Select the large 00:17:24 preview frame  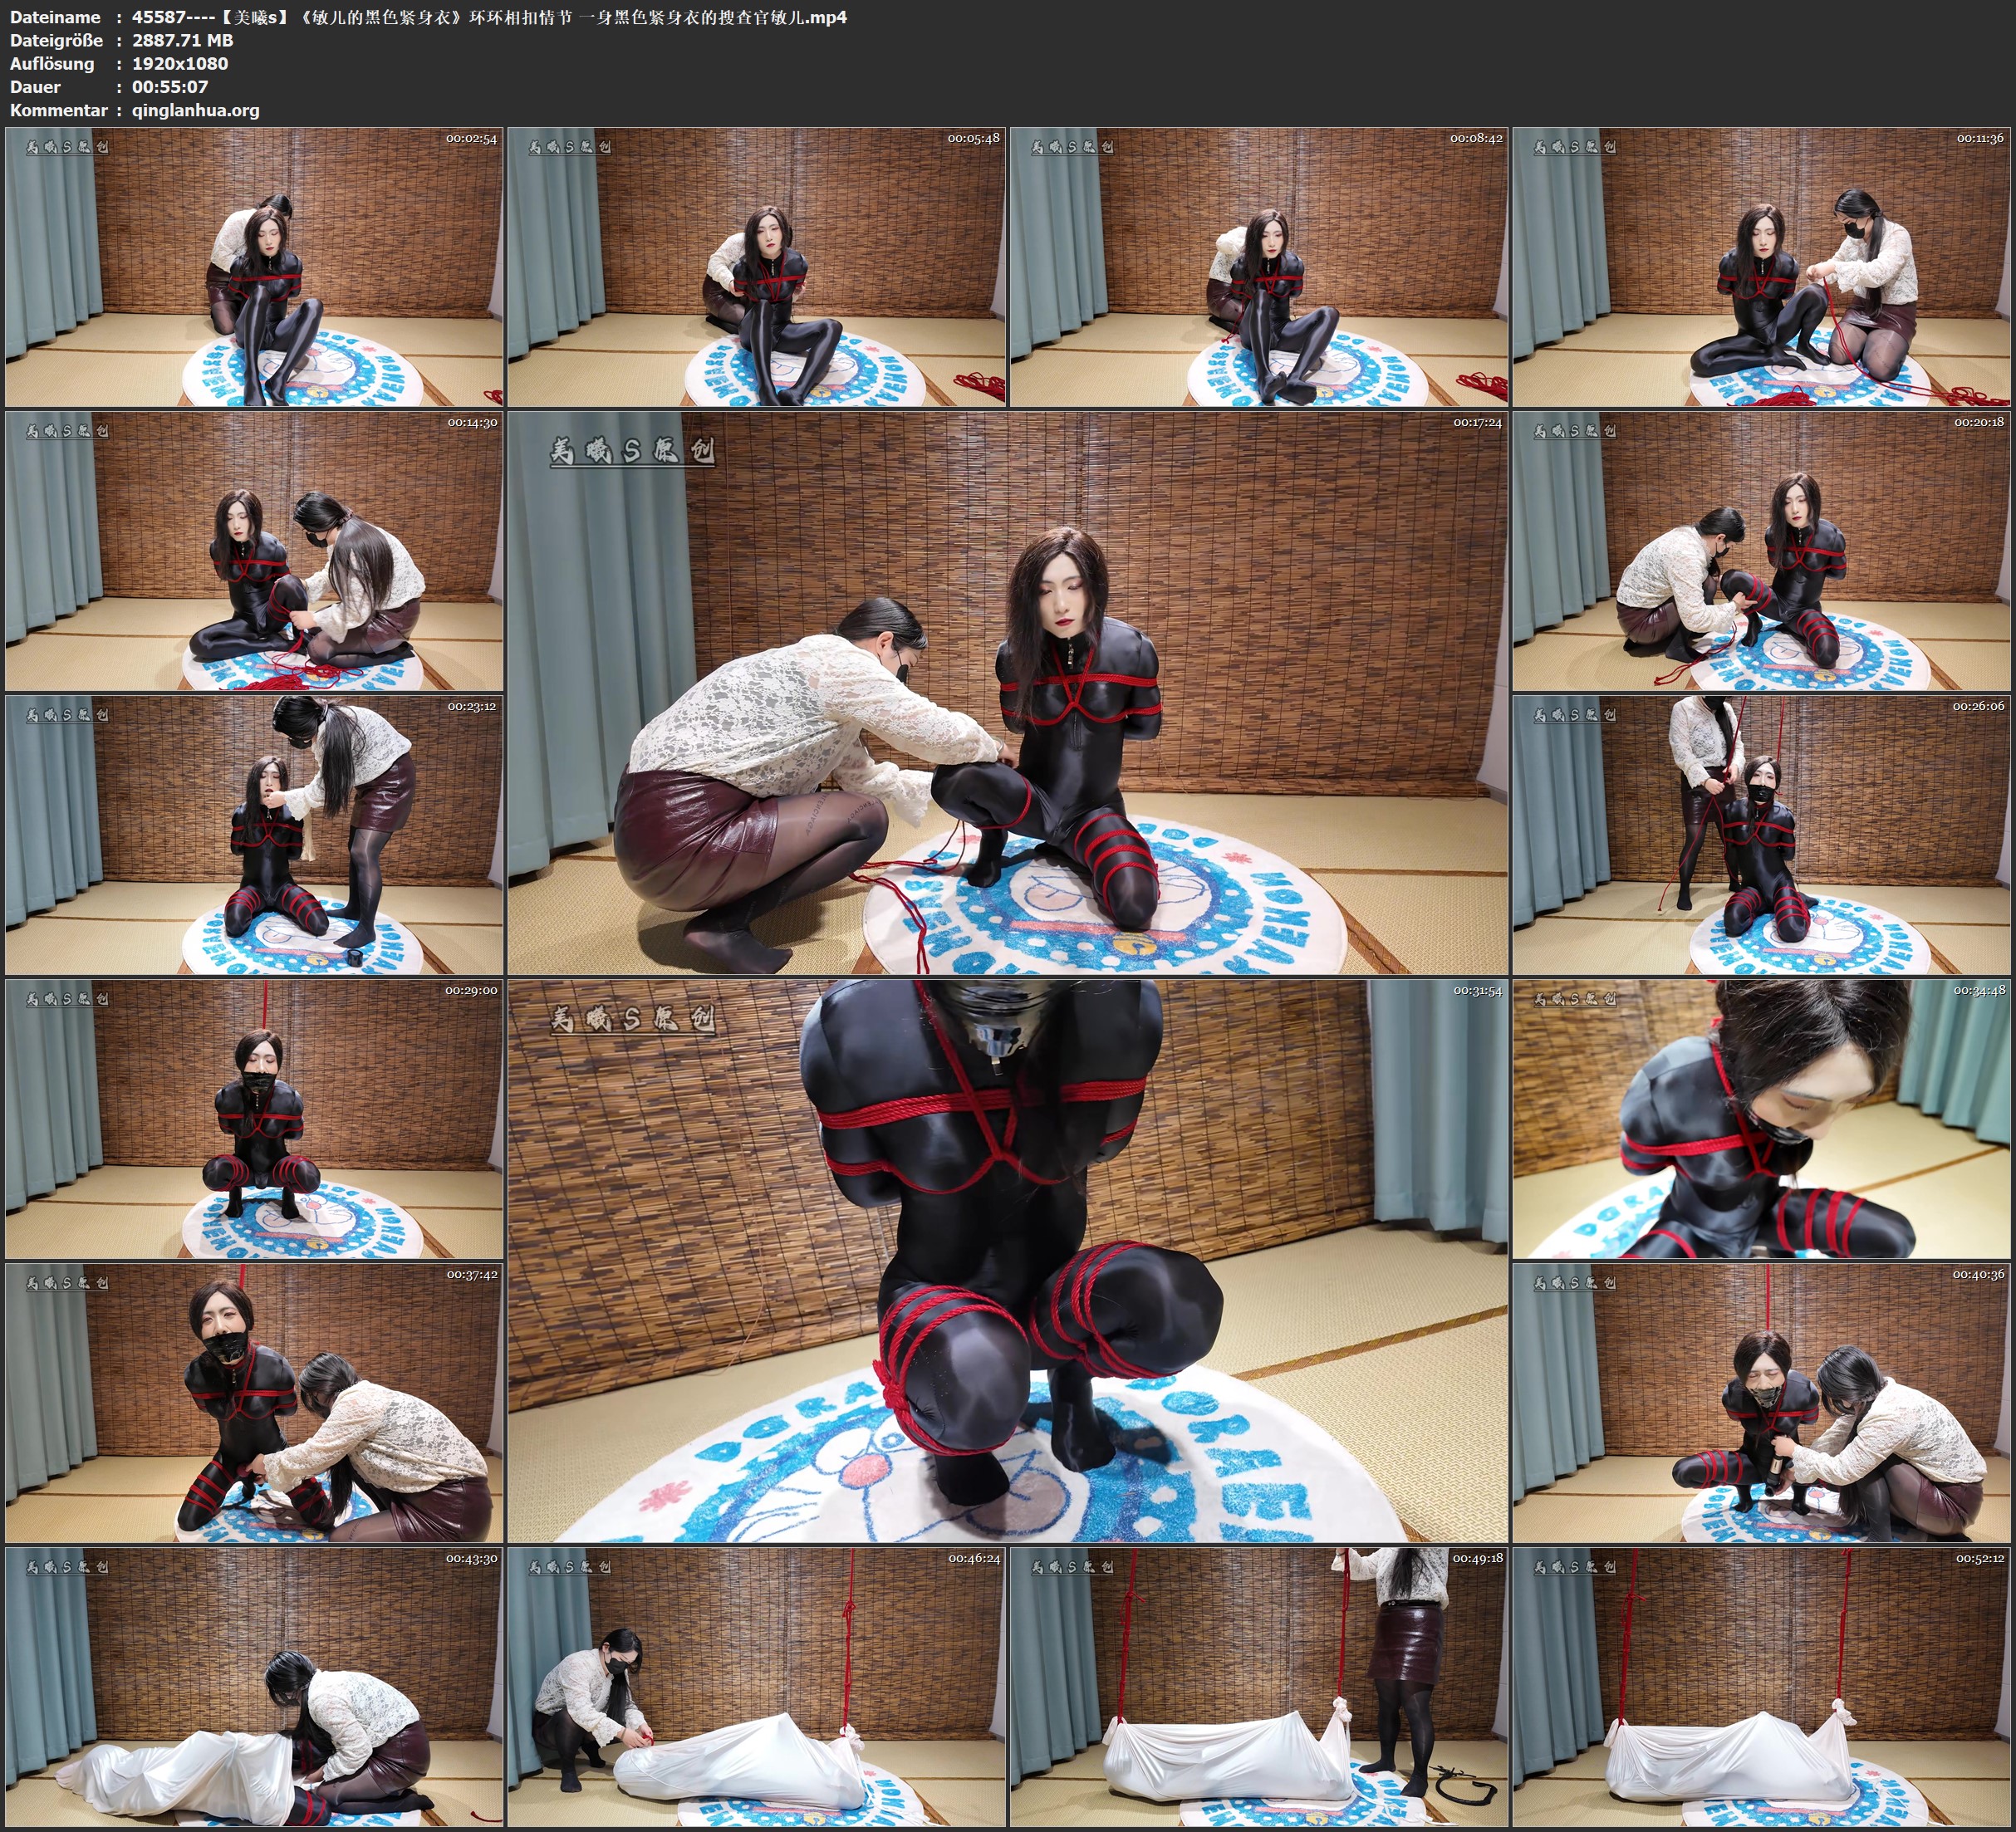(1007, 693)
